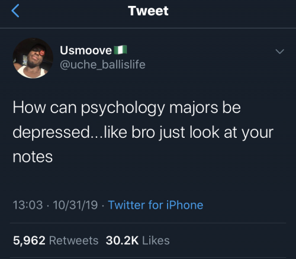Tap the 5,962 retweet count number
The height and width of the screenshot is (259, 296).
(29, 241)
